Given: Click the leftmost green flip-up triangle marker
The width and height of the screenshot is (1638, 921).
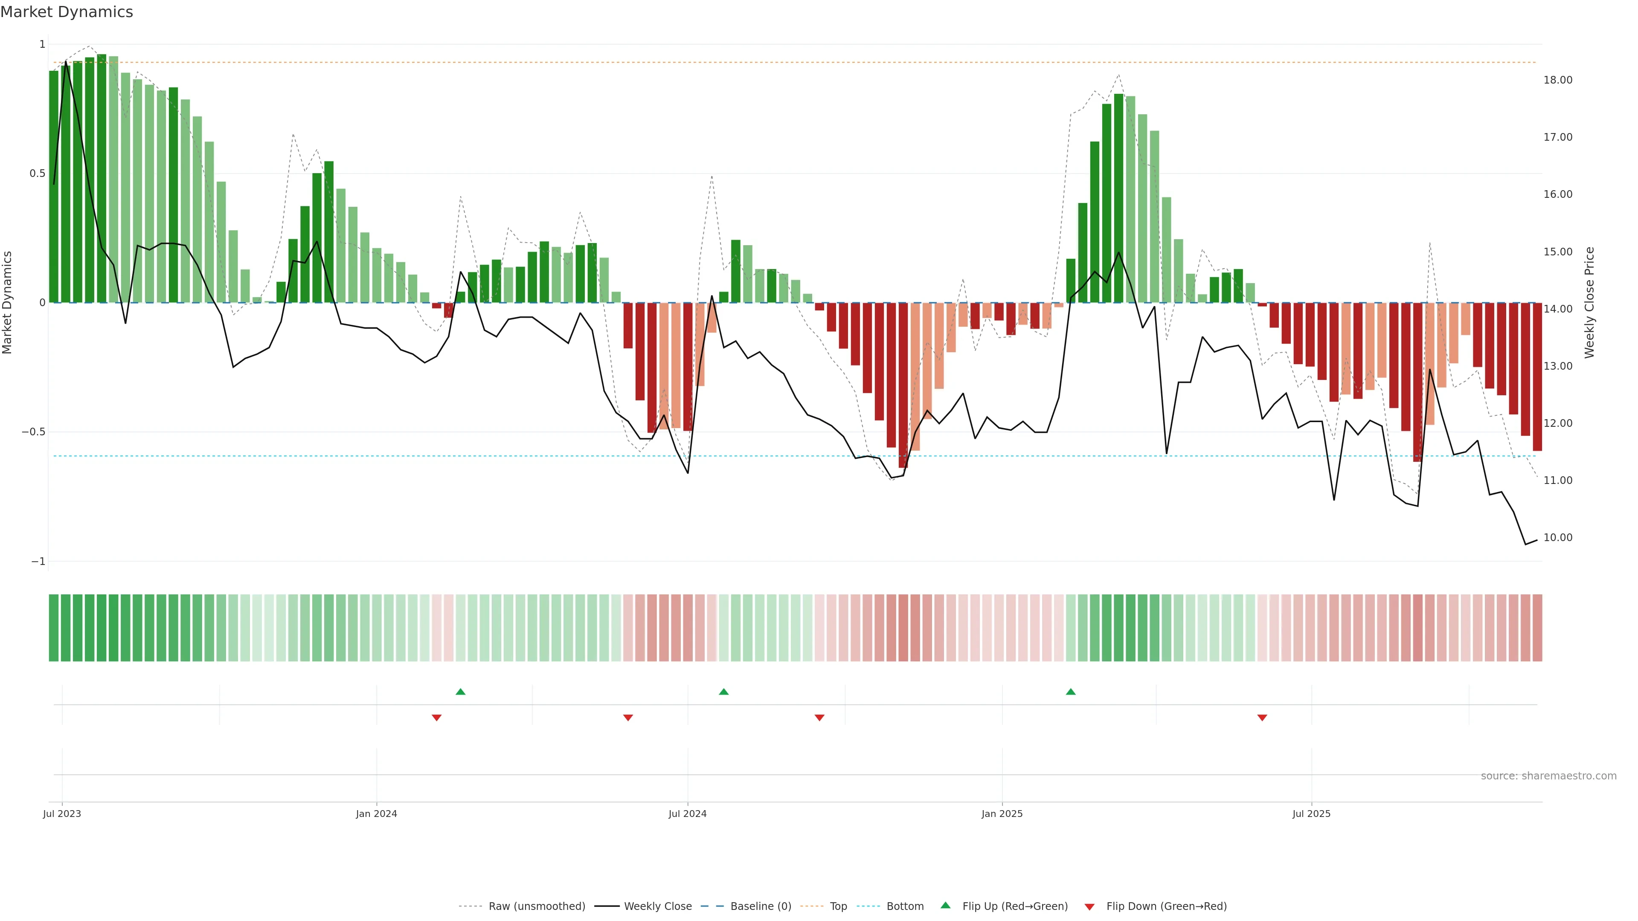Looking at the screenshot, I should pyautogui.click(x=460, y=692).
